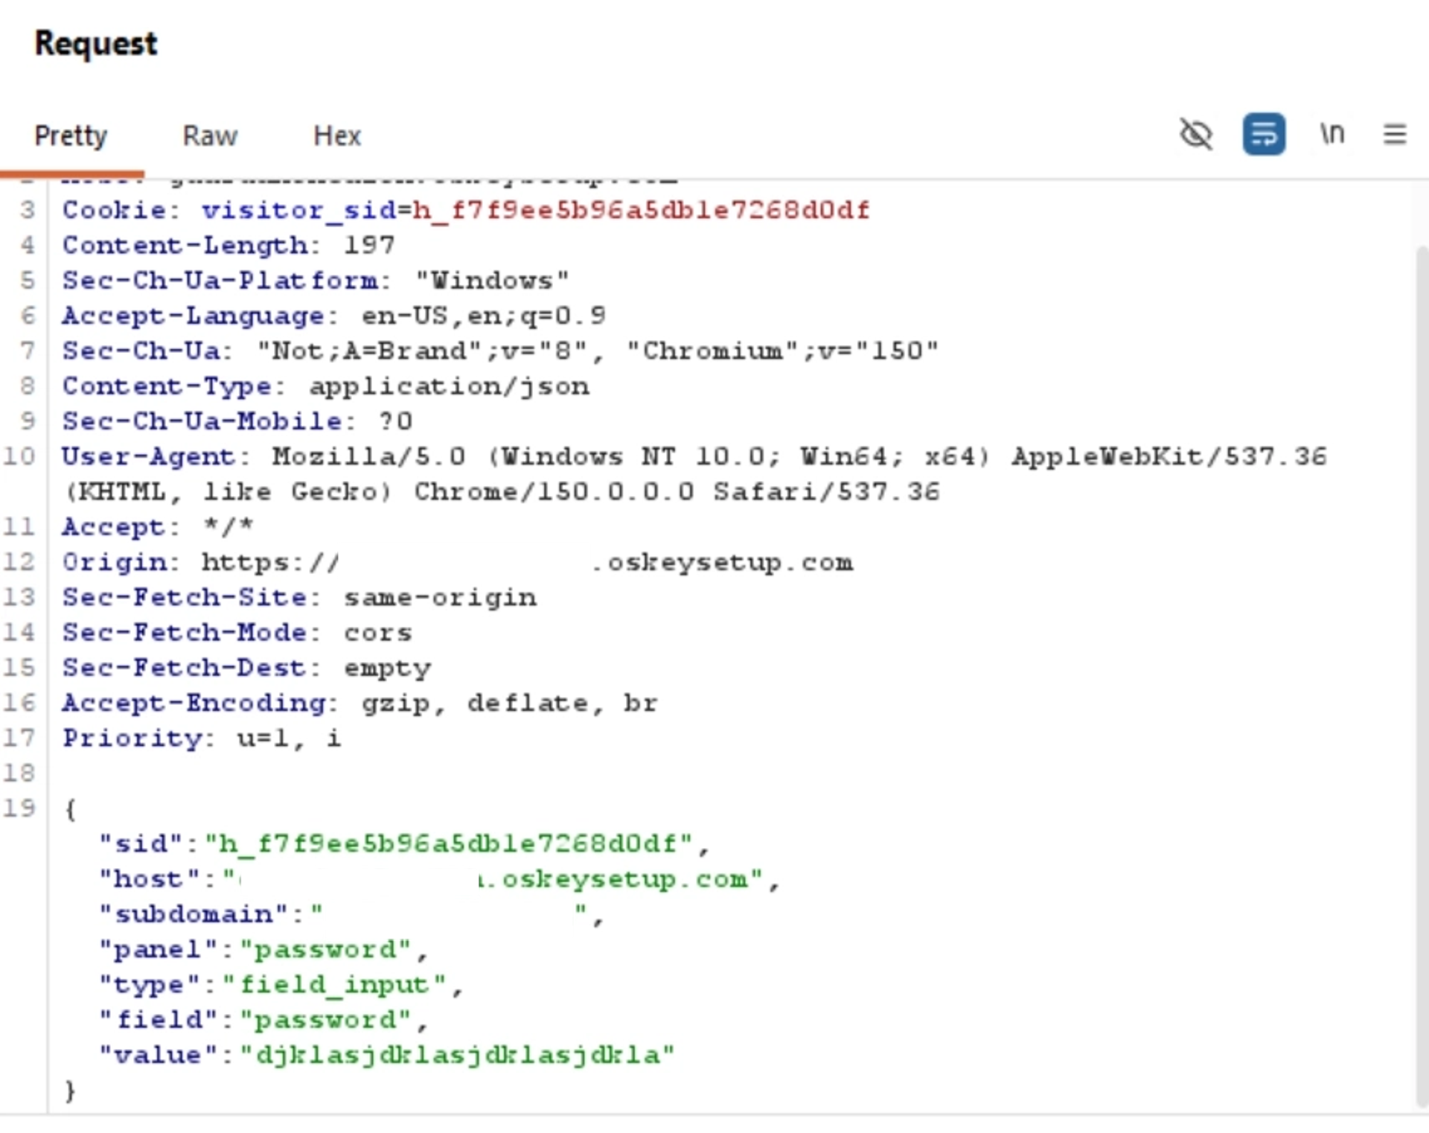1429x1133 pixels.
Task: Click the JSON "field" key
Action: point(159,1020)
